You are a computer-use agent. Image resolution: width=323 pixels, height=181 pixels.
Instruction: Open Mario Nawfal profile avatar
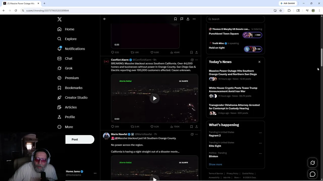pos(106,136)
